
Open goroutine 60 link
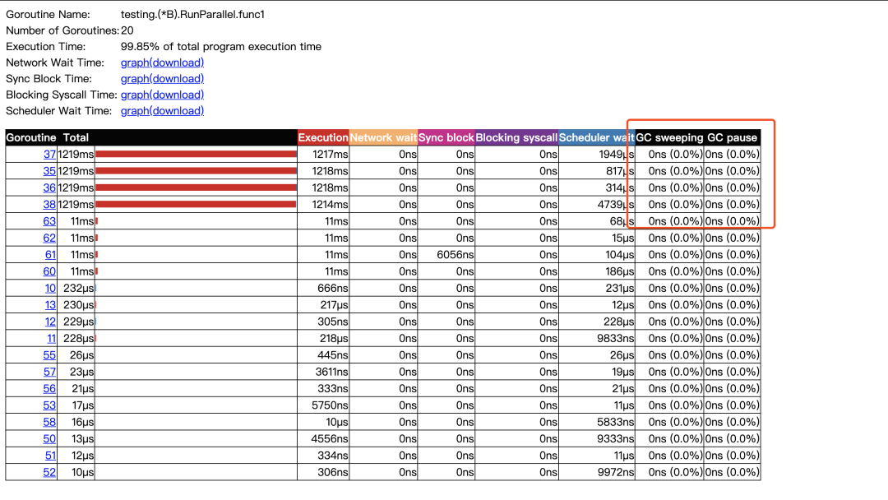click(50, 271)
